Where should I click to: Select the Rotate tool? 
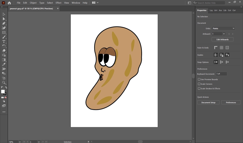(4, 46)
